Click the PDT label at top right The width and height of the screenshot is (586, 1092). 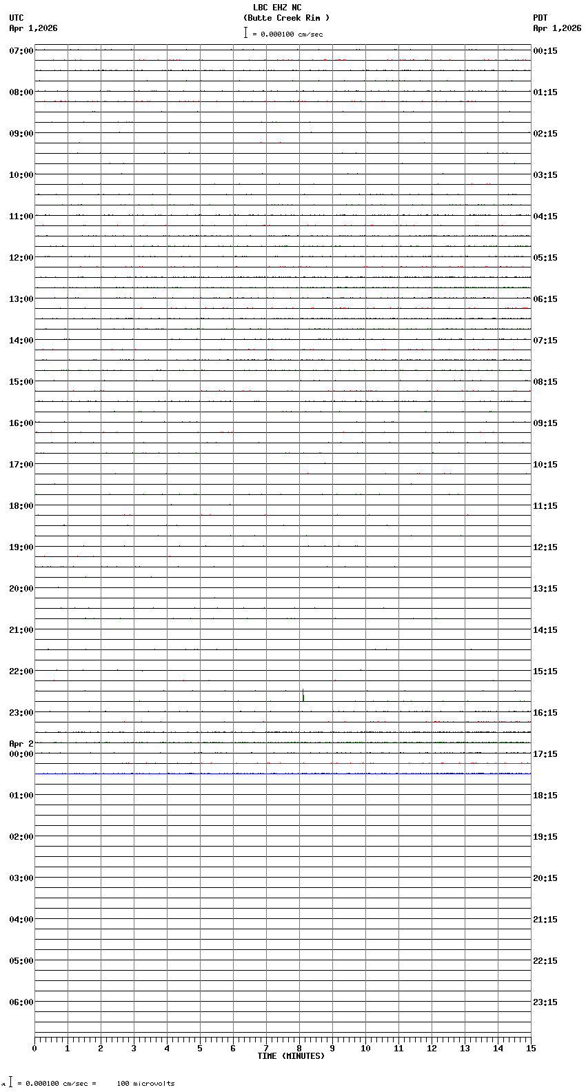point(540,18)
